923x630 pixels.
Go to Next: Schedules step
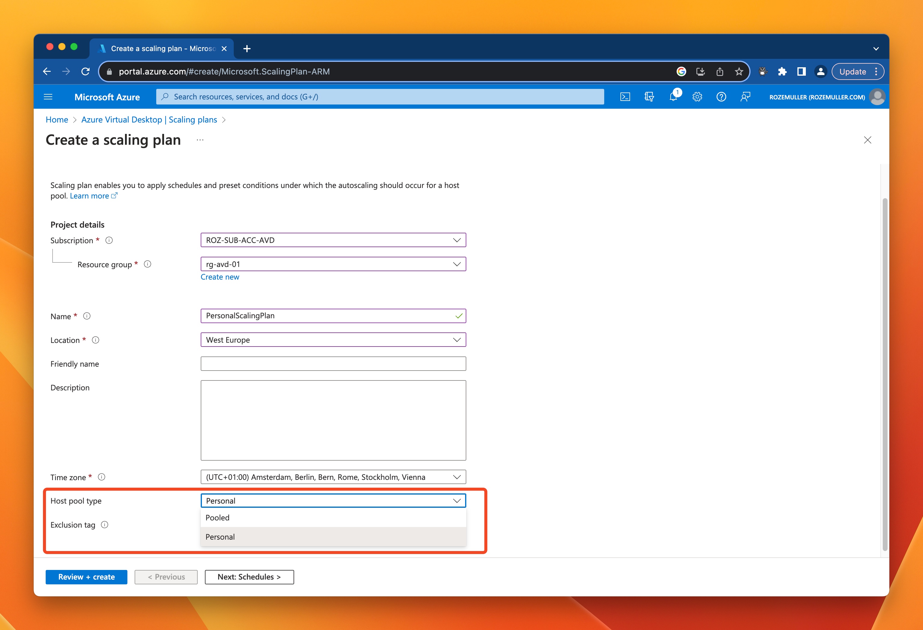pos(249,577)
